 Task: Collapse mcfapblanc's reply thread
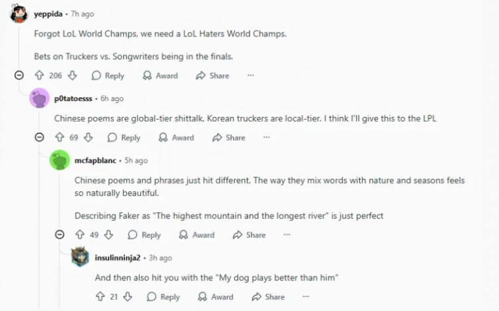[60, 235]
